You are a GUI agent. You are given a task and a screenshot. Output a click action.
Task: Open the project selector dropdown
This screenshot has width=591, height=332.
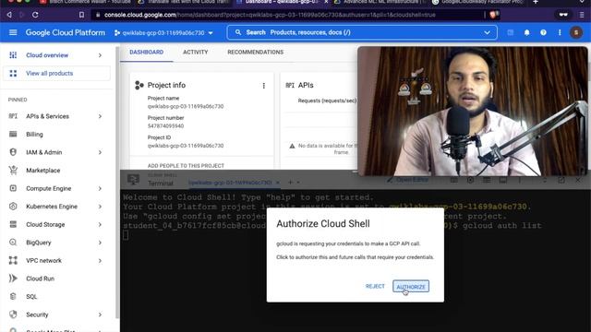pyautogui.click(x=163, y=33)
